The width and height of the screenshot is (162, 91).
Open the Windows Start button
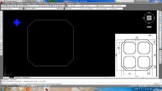coord(3,89)
